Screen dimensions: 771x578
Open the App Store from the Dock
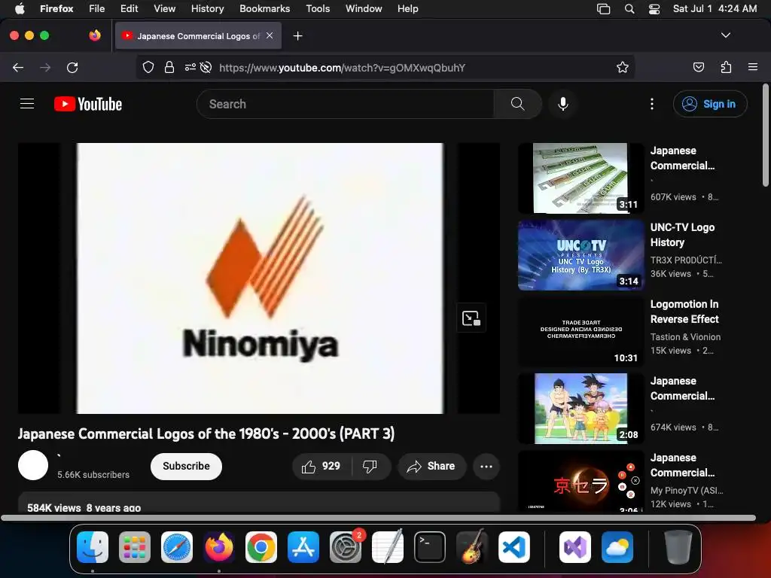[303, 547]
